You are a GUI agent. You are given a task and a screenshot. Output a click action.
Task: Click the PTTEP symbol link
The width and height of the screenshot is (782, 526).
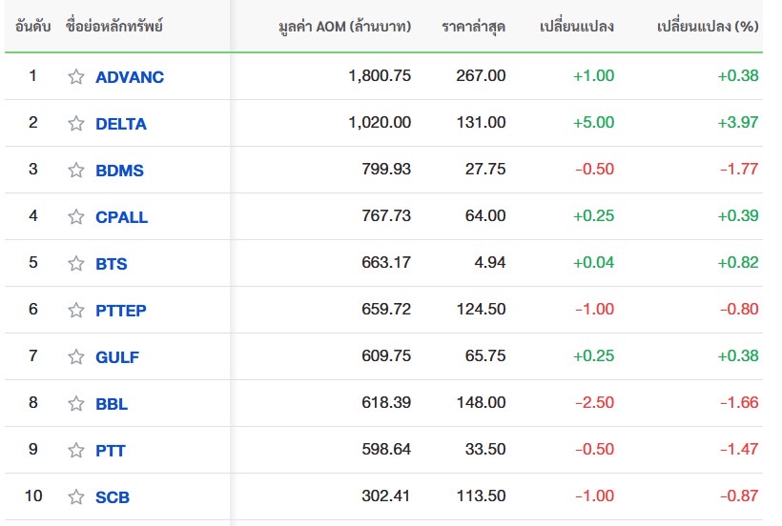(121, 311)
